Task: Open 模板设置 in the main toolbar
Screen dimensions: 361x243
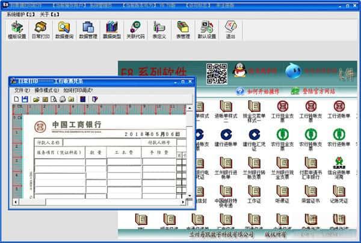Action: pos(18,30)
